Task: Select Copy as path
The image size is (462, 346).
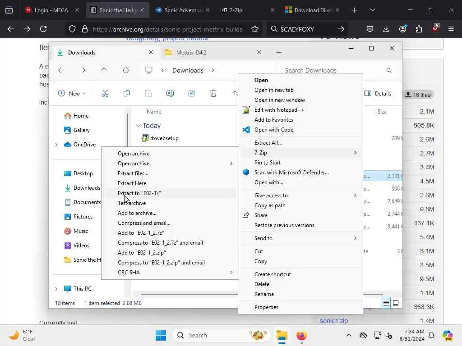Action: tap(300, 205)
